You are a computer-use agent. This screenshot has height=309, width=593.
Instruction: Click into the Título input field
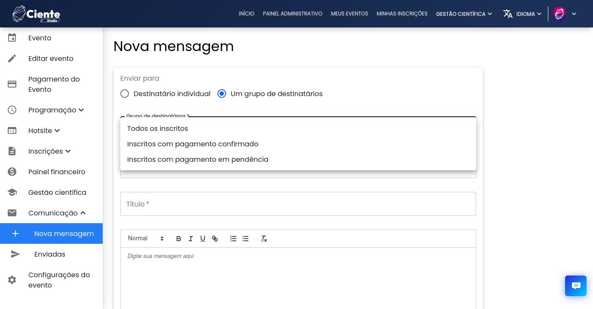pyautogui.click(x=298, y=204)
